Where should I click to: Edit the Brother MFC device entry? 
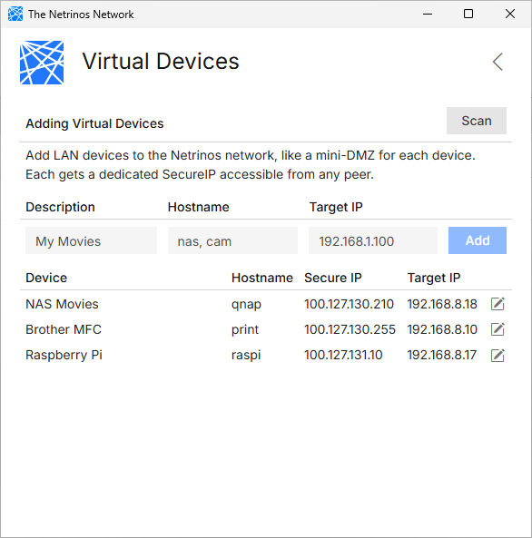pos(498,329)
